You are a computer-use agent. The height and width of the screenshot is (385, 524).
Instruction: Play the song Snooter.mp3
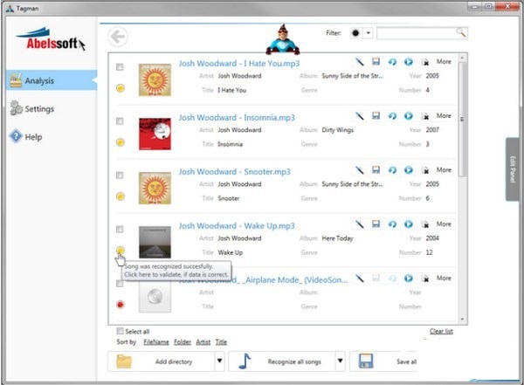pos(409,170)
